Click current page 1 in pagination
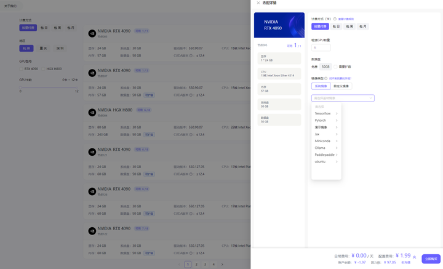The image size is (443, 269). 188,265
